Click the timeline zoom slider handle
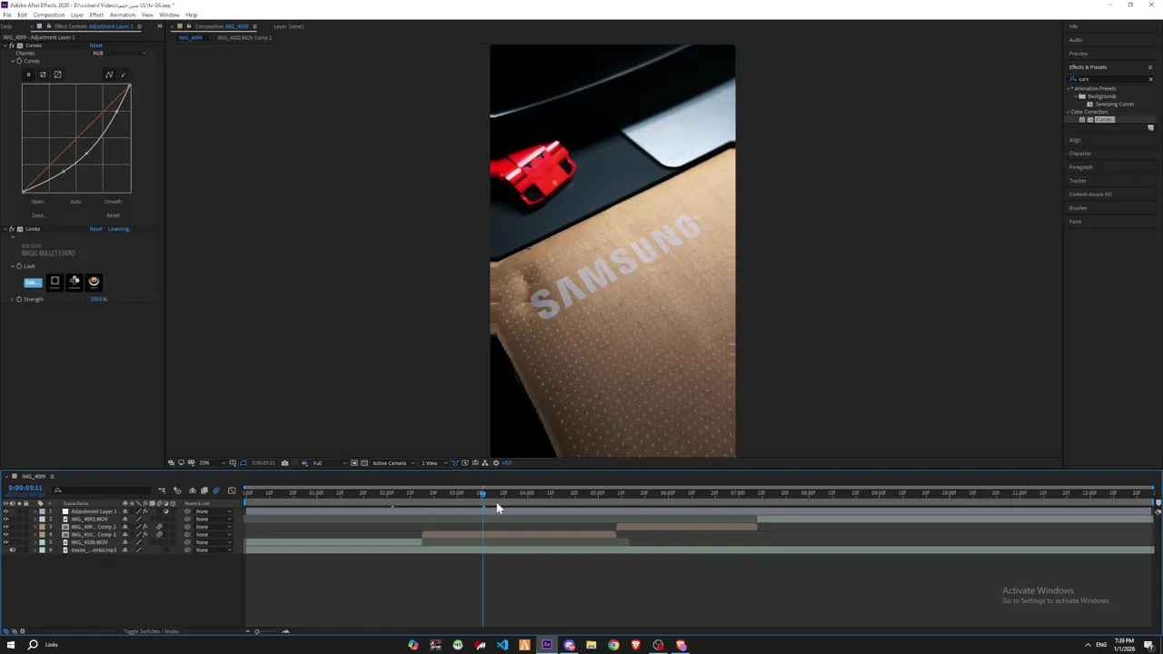The image size is (1163, 654). point(257,631)
